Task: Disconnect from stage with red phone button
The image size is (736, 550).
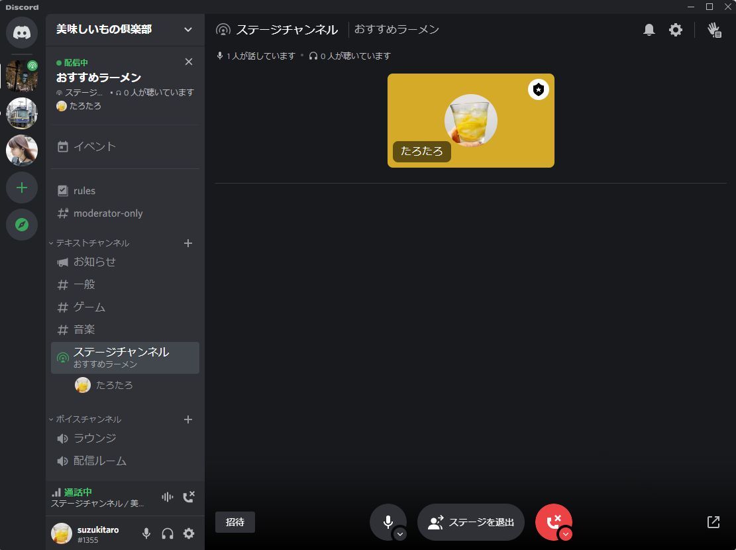Action: [553, 522]
